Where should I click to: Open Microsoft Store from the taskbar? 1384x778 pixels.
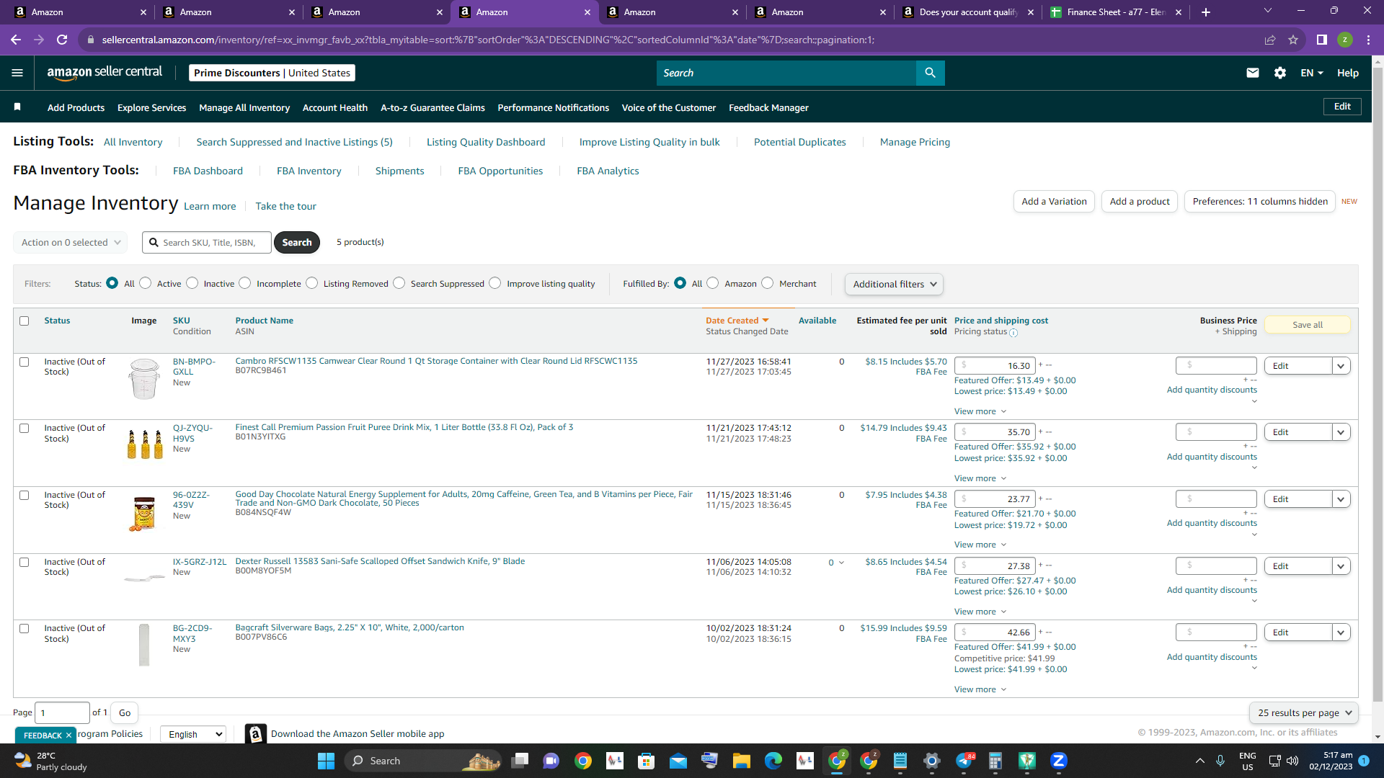647,761
